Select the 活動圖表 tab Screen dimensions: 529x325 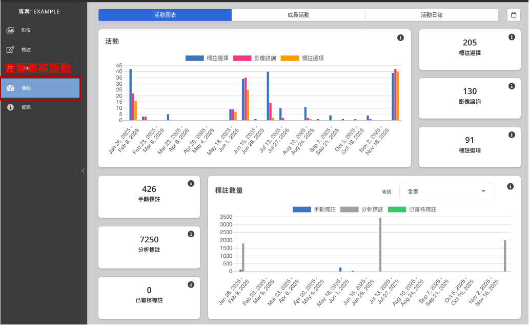pos(165,15)
